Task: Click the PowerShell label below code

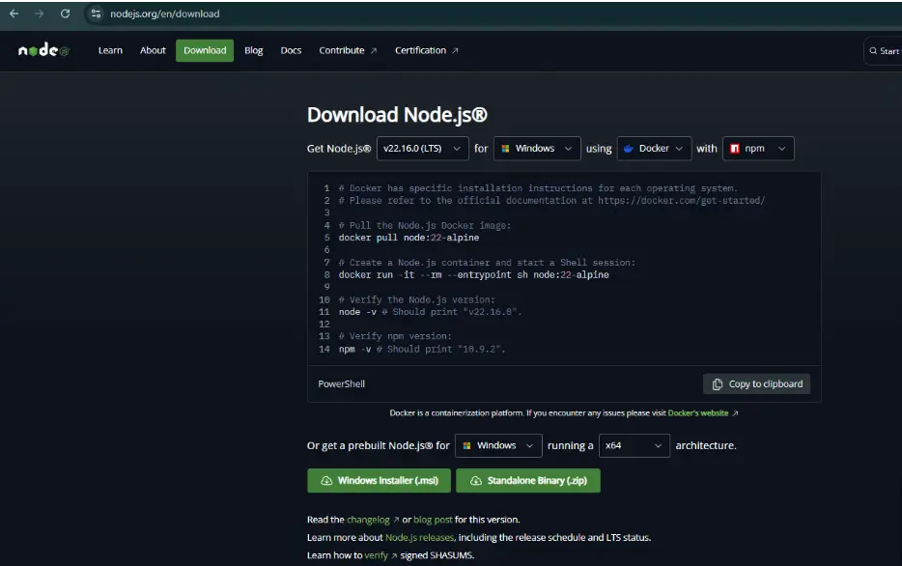Action: tap(341, 384)
